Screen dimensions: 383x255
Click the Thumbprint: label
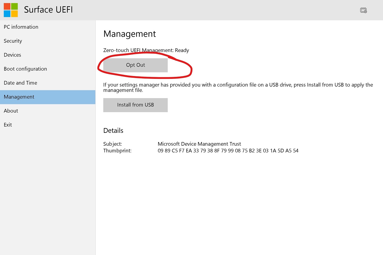[117, 151]
